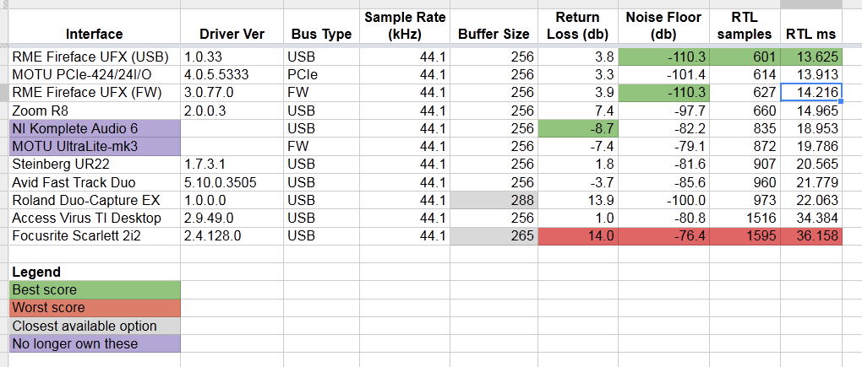Select the Interface column header cell
The height and width of the screenshot is (367, 862).
point(95,26)
